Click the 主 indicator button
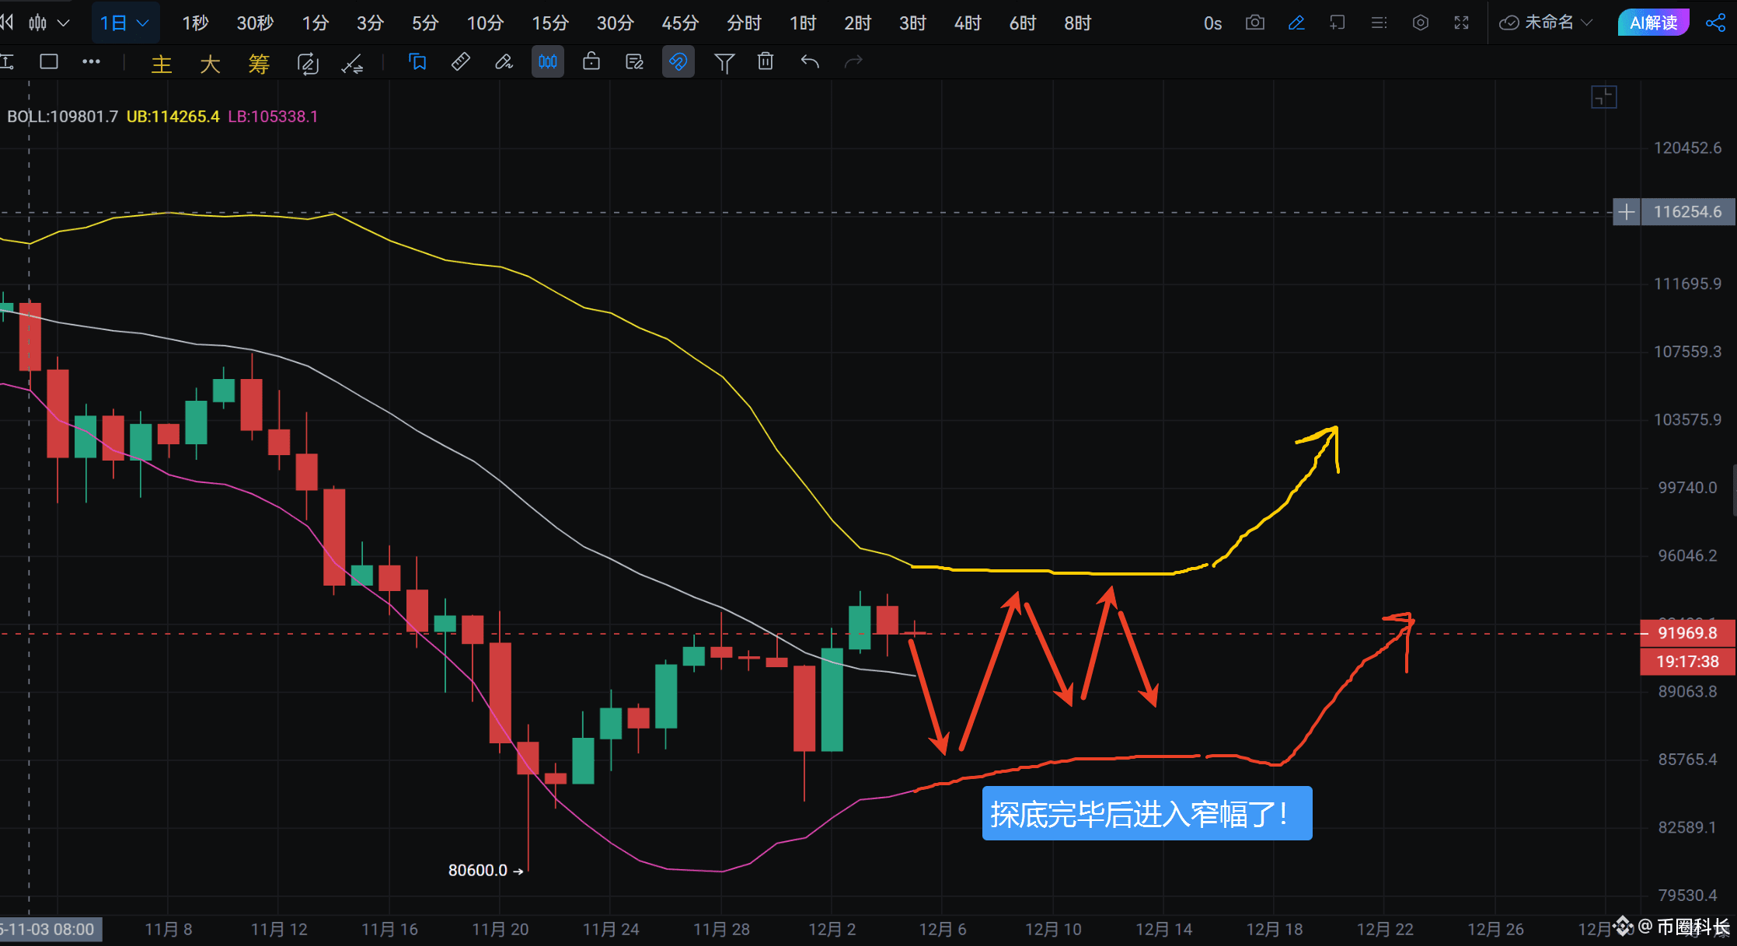 click(x=161, y=63)
